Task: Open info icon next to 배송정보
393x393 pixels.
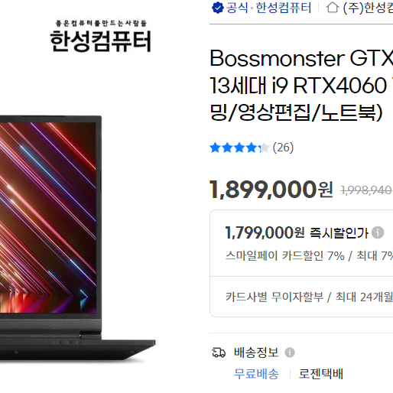Action: (290, 352)
